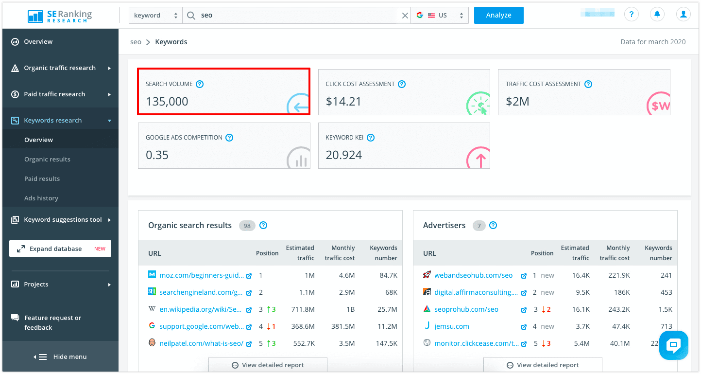
Task: Open jemsu.com external link icon
Action: click(524, 327)
